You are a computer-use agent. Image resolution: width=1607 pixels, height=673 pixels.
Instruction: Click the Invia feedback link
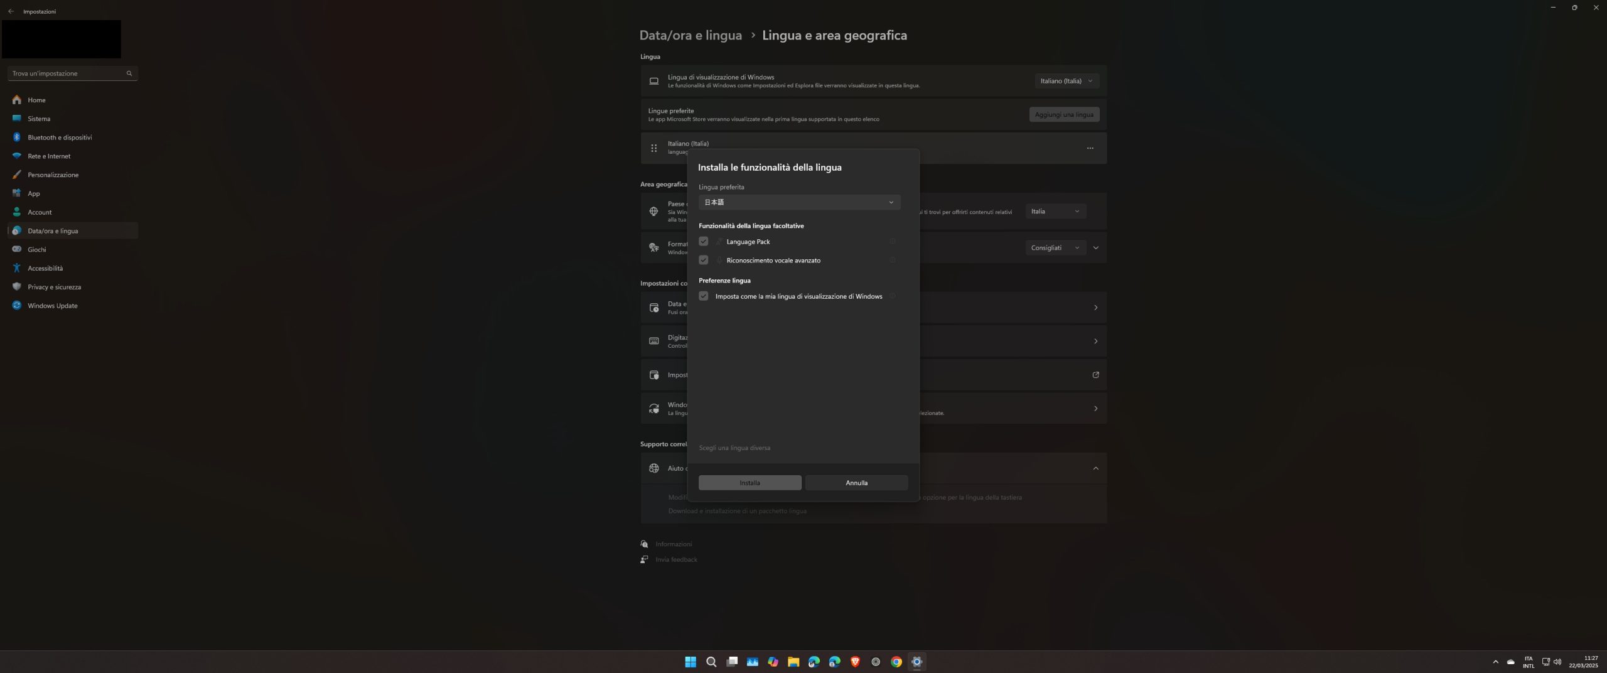[x=676, y=559]
